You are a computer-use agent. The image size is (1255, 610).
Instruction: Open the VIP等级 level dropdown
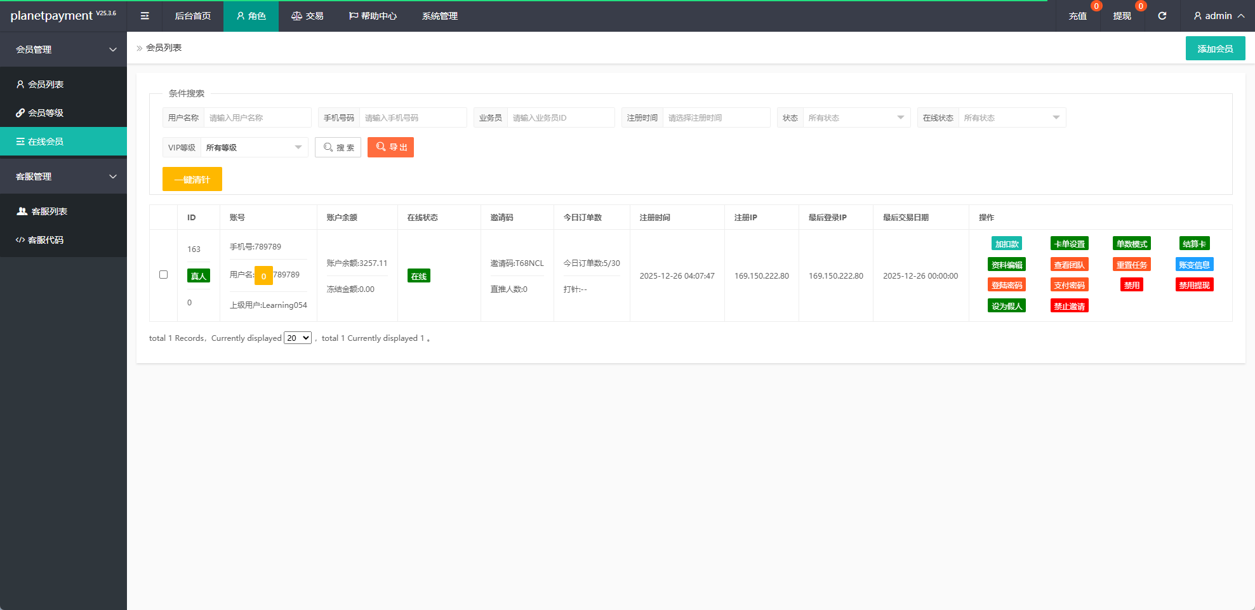pyautogui.click(x=254, y=147)
